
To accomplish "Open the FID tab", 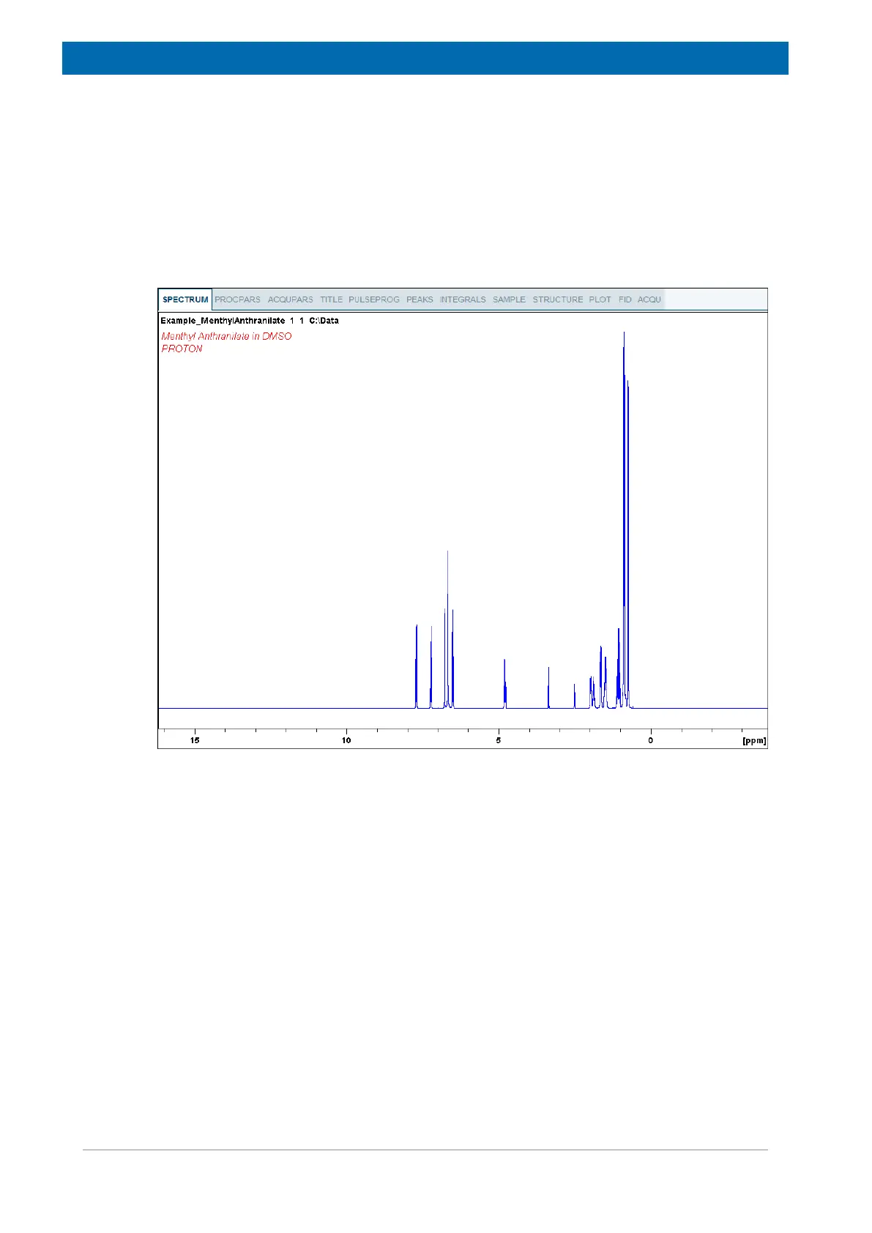I will [x=625, y=299].
